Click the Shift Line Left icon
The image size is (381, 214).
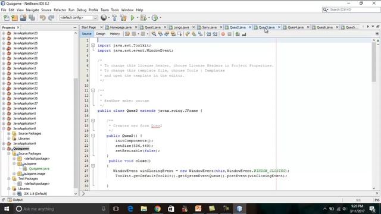tap(209, 34)
